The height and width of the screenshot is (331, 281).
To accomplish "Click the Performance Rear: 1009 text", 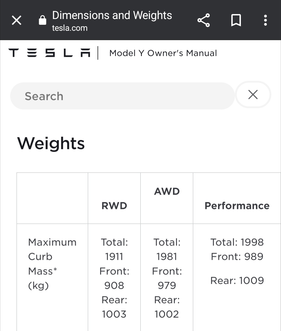I will tap(237, 281).
